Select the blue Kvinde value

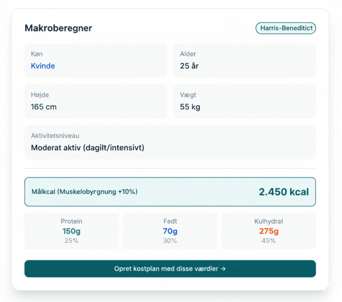(x=43, y=66)
